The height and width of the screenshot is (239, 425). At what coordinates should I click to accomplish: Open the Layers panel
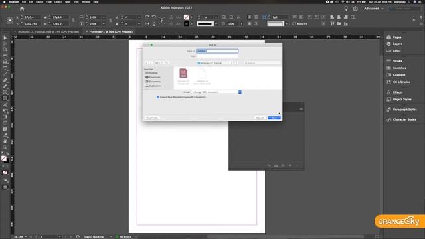tap(397, 44)
